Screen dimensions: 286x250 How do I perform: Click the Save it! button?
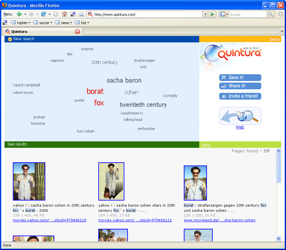pyautogui.click(x=240, y=77)
